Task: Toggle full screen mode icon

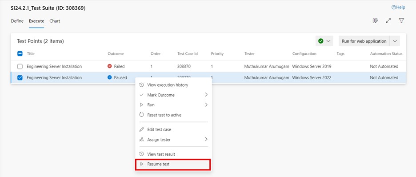Action: (388, 21)
